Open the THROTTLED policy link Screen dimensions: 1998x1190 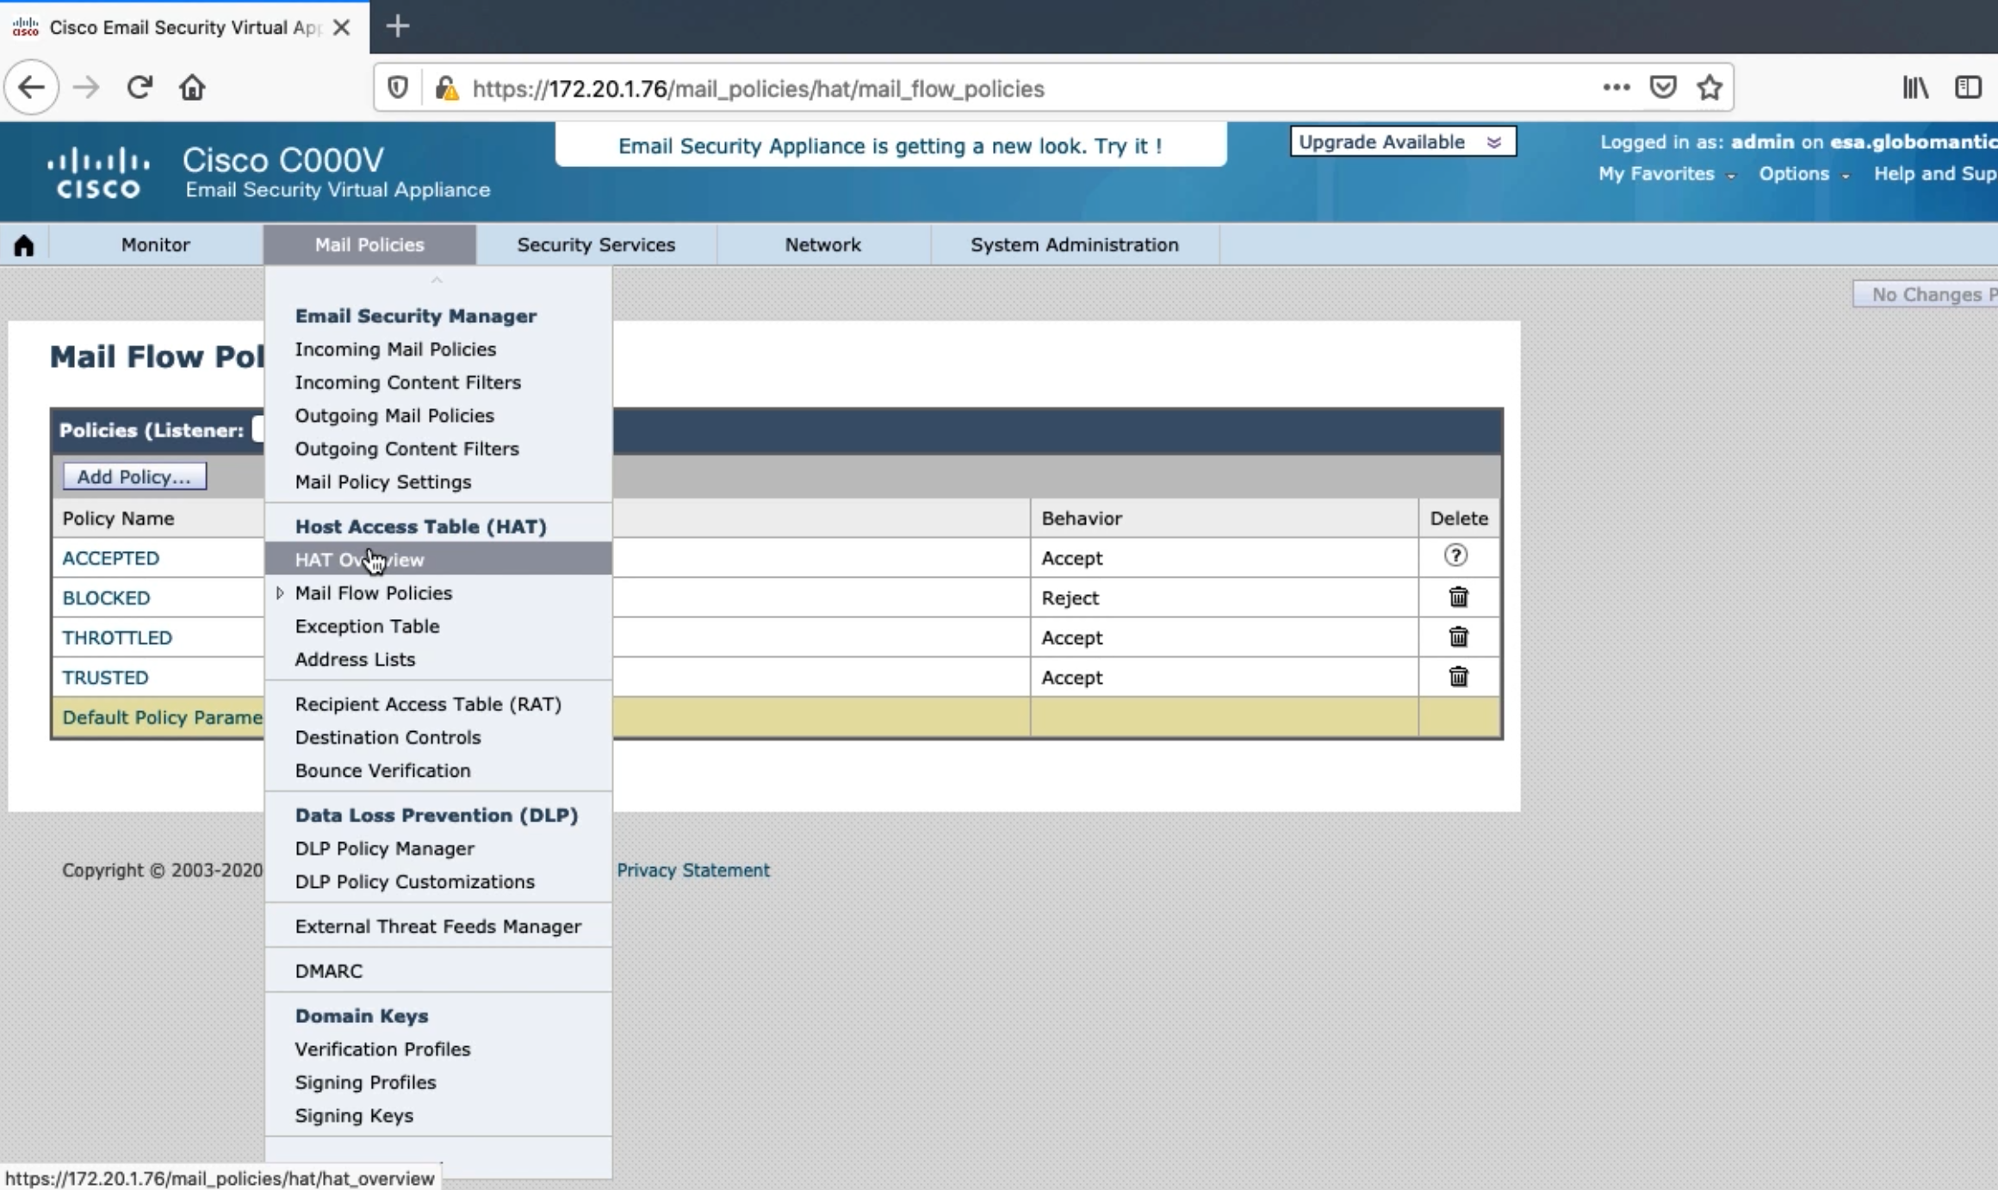point(117,637)
